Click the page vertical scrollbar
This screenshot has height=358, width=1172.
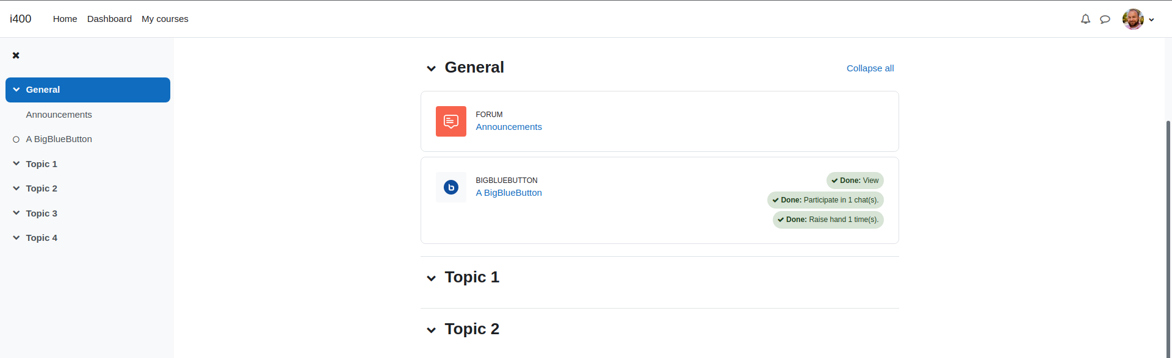coord(1168,238)
